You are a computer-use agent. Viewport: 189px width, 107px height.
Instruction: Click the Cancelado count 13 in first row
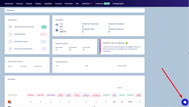[x=40, y=102]
